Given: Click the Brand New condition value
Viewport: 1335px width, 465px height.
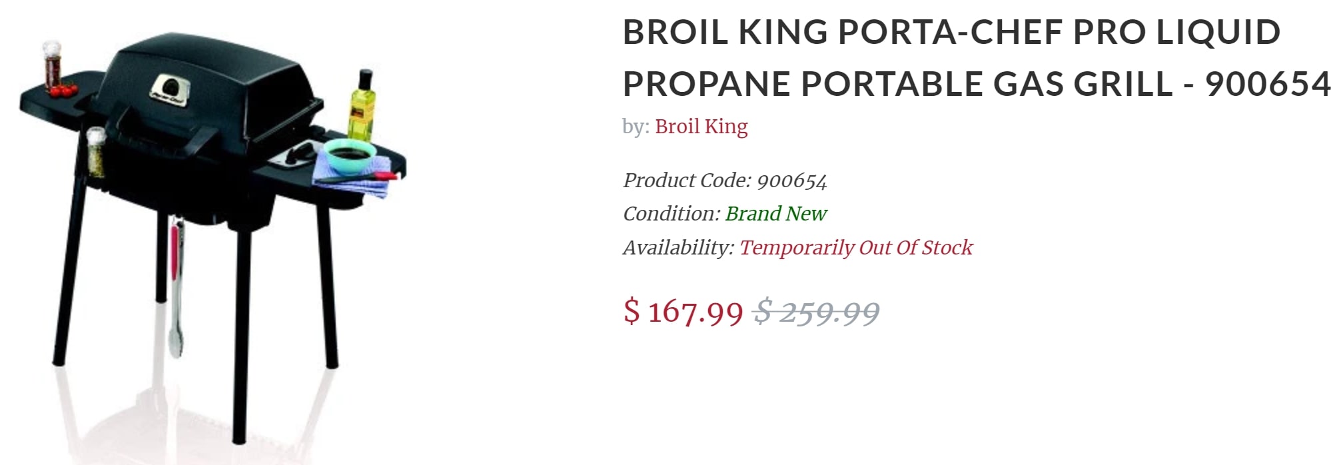Looking at the screenshot, I should [x=775, y=214].
